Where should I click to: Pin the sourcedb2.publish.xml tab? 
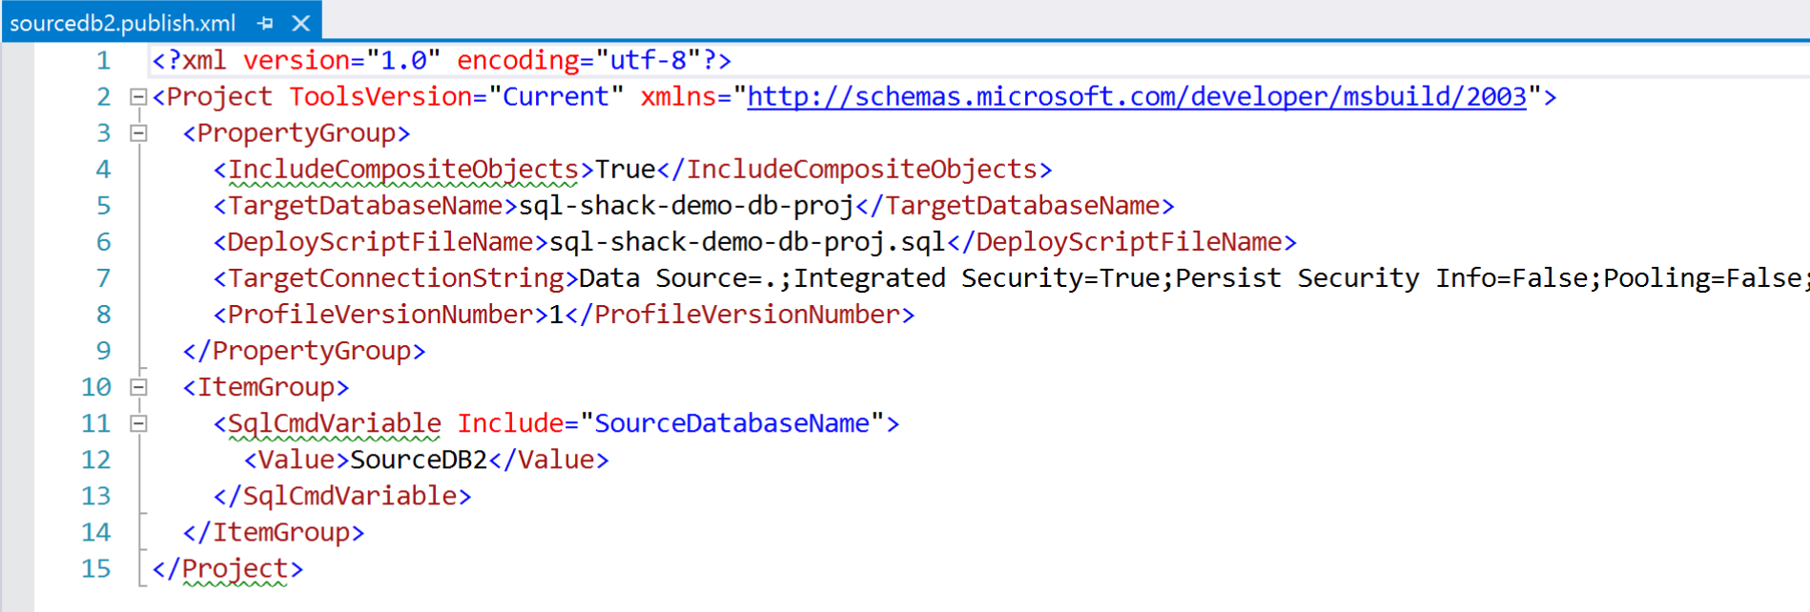point(265,23)
